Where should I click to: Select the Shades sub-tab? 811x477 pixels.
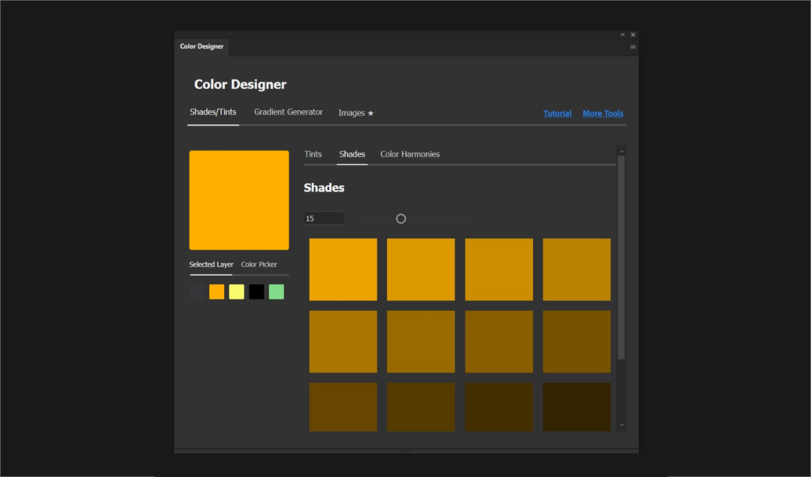point(352,154)
